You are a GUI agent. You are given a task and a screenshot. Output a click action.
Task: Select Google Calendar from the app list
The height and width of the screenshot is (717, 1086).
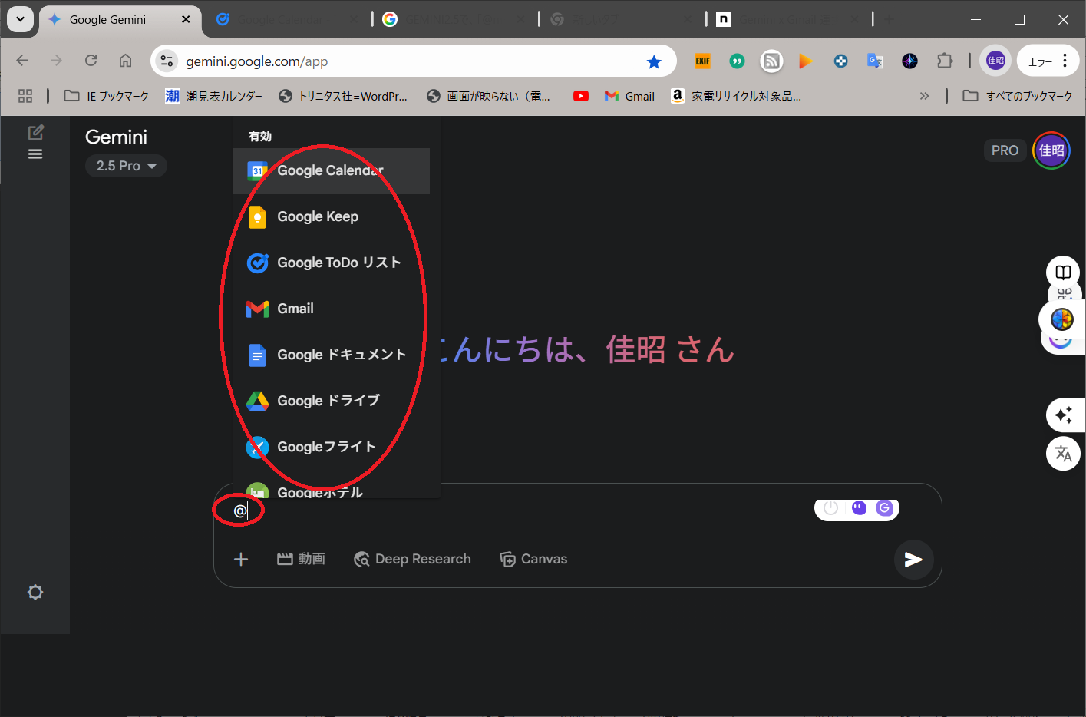pyautogui.click(x=332, y=170)
